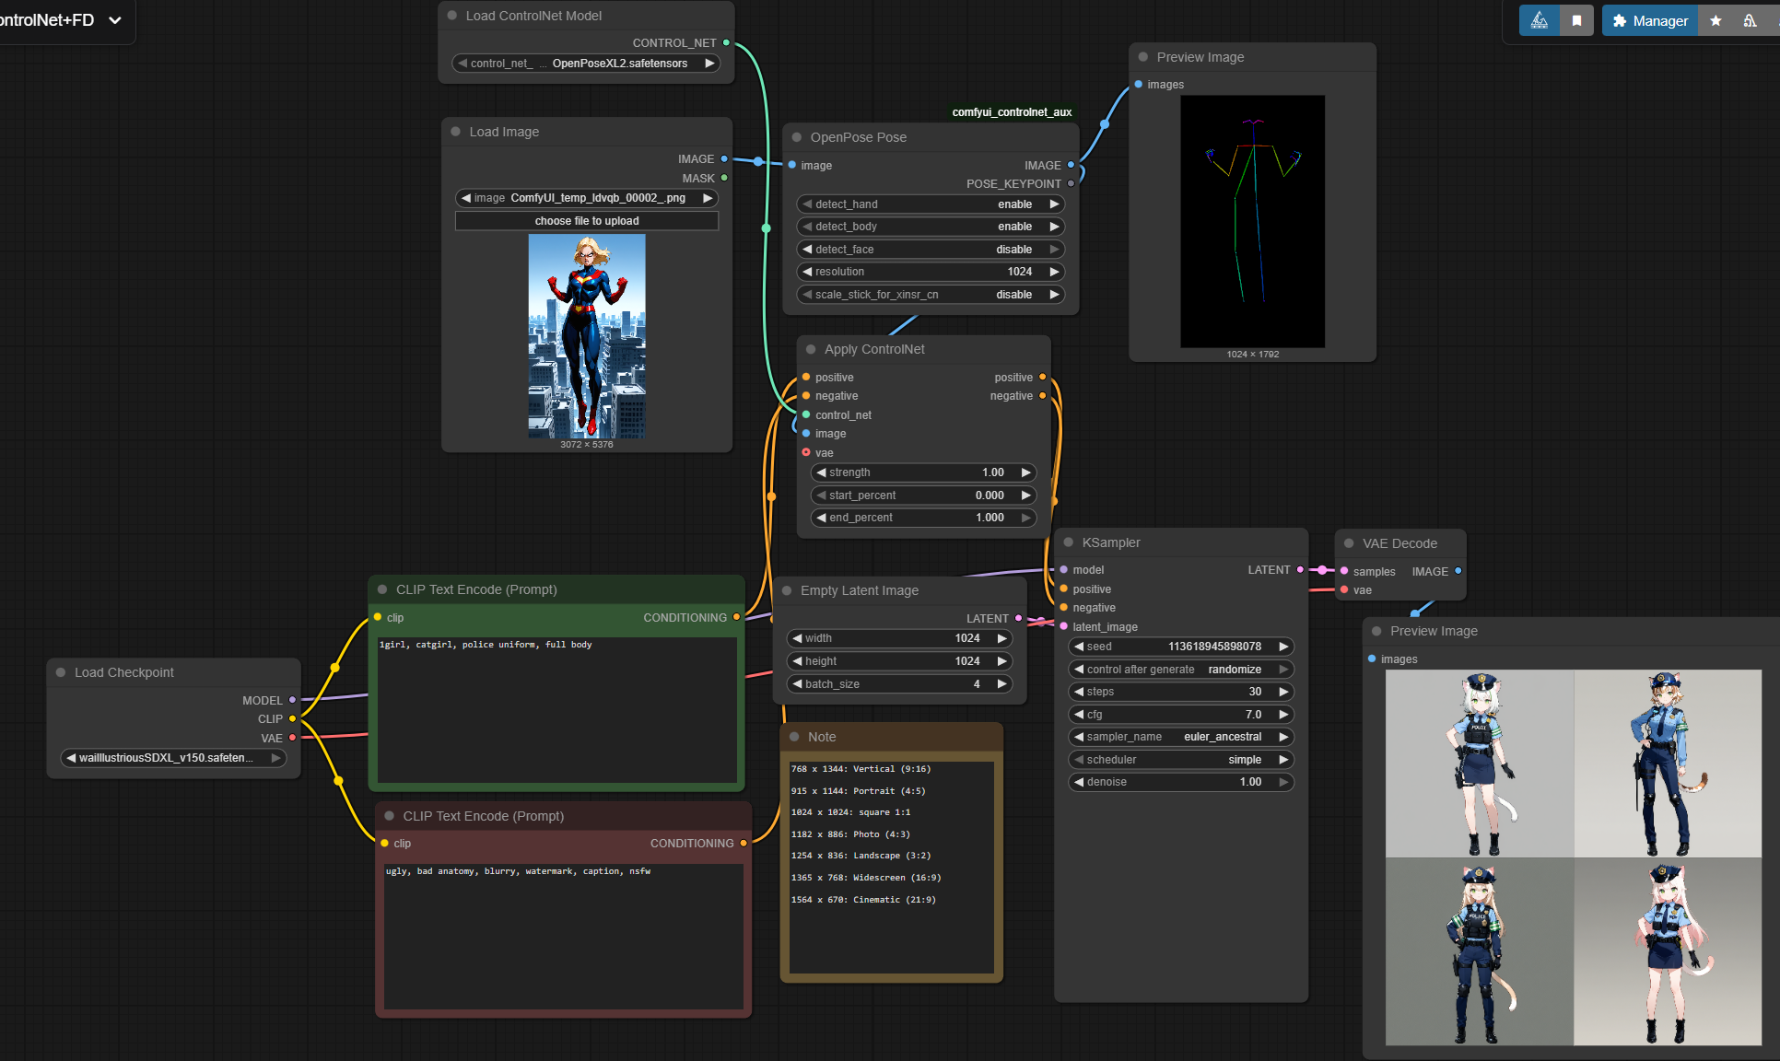
Task: Expand the ControlNet+FD workflow tab chevron
Action: click(x=115, y=20)
